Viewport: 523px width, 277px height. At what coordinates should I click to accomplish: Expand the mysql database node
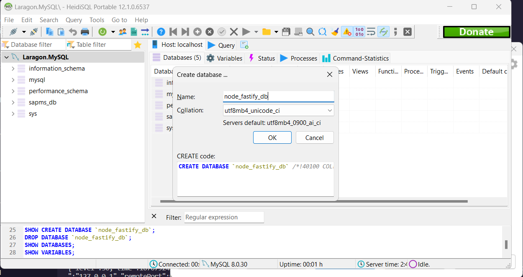[13, 80]
